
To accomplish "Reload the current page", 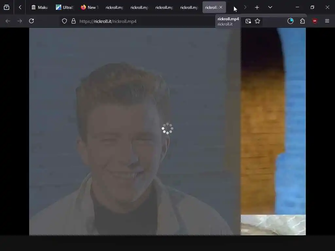I will [x=31, y=21].
